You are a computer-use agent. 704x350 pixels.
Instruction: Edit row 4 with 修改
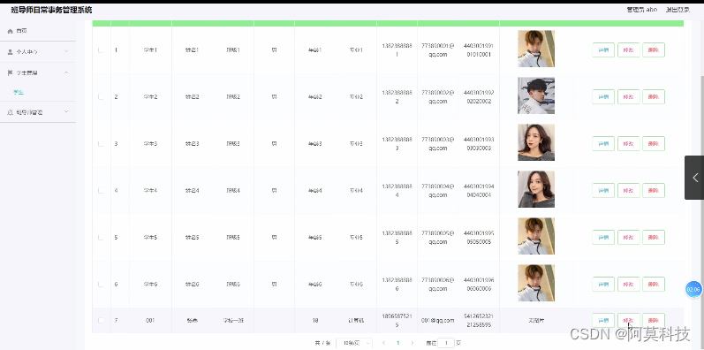click(x=629, y=191)
